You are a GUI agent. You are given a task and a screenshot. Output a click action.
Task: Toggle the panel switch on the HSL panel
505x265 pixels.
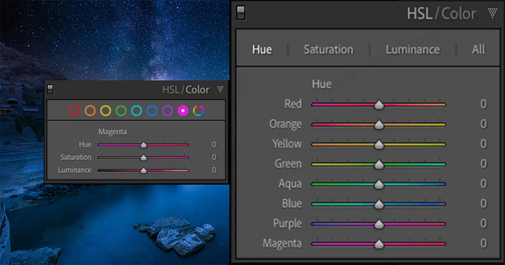point(241,13)
